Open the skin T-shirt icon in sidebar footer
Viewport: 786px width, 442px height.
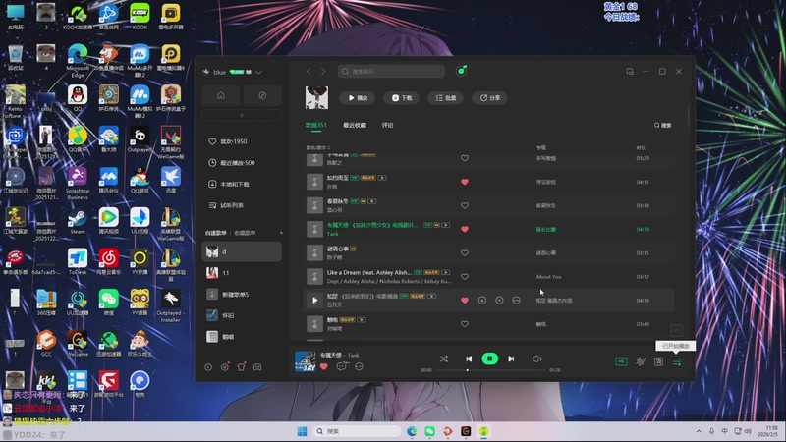(241, 367)
